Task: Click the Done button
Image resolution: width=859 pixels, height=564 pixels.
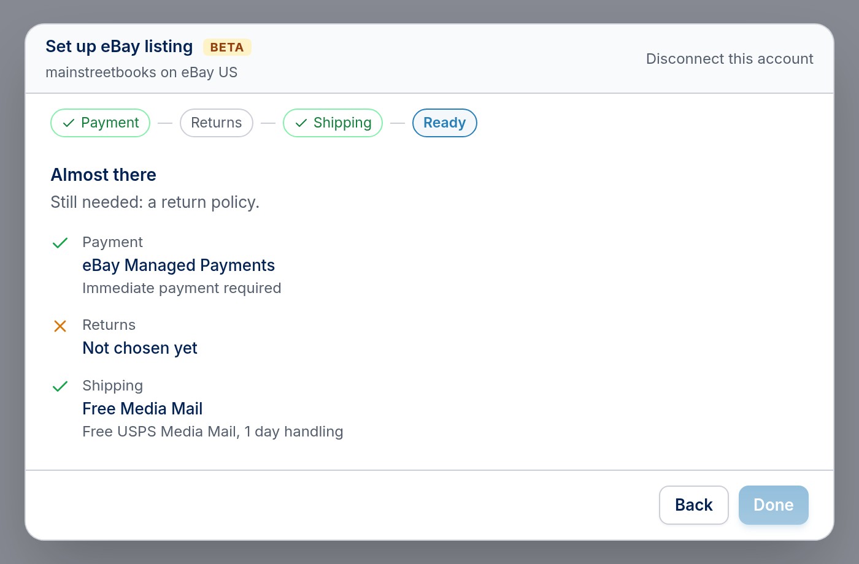Action: point(774,505)
